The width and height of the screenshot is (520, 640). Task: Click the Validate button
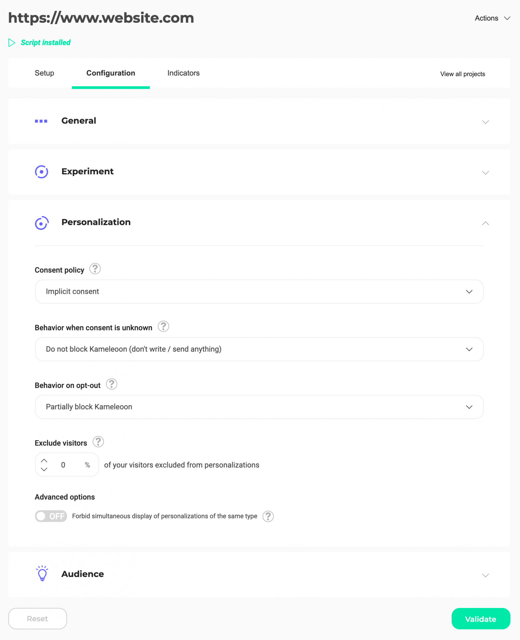coord(481,619)
